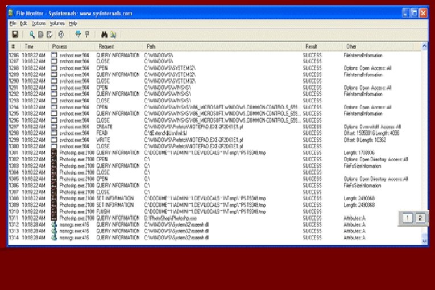Open the Volumes menu
Screen dimensions: 435x290
pos(57,23)
